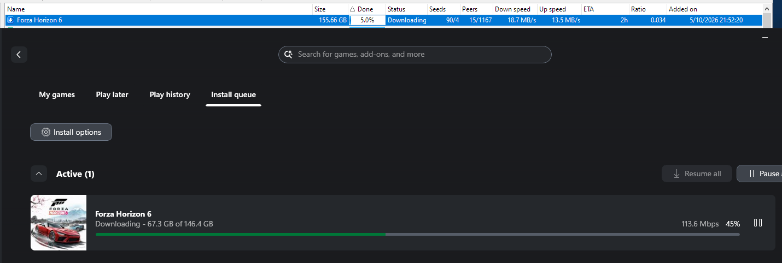Pause the Forza Horizon 6 download

tap(758, 223)
